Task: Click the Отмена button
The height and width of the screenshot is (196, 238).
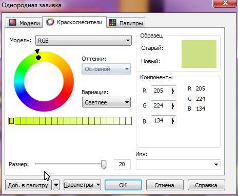Action: coord(165,185)
